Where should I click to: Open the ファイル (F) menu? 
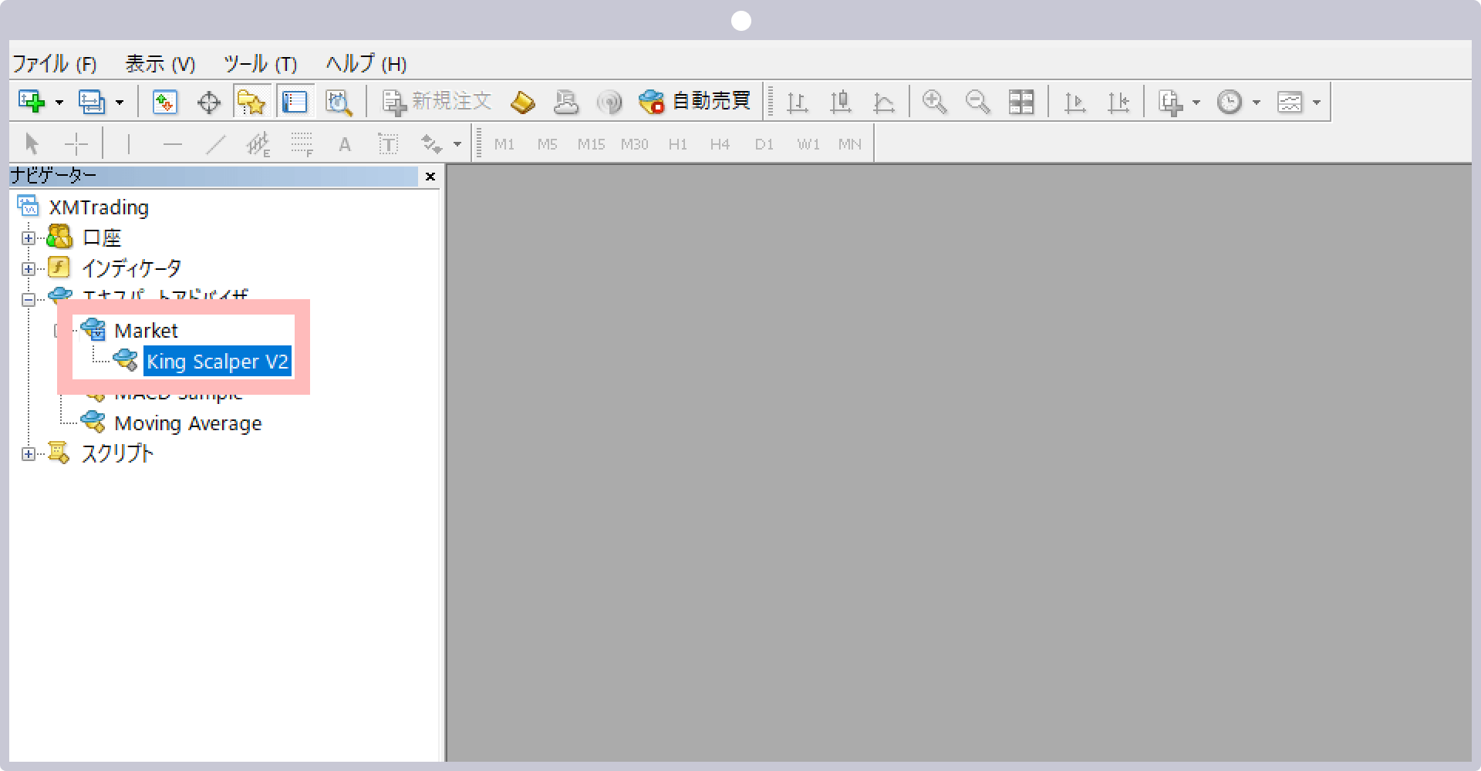tap(55, 63)
